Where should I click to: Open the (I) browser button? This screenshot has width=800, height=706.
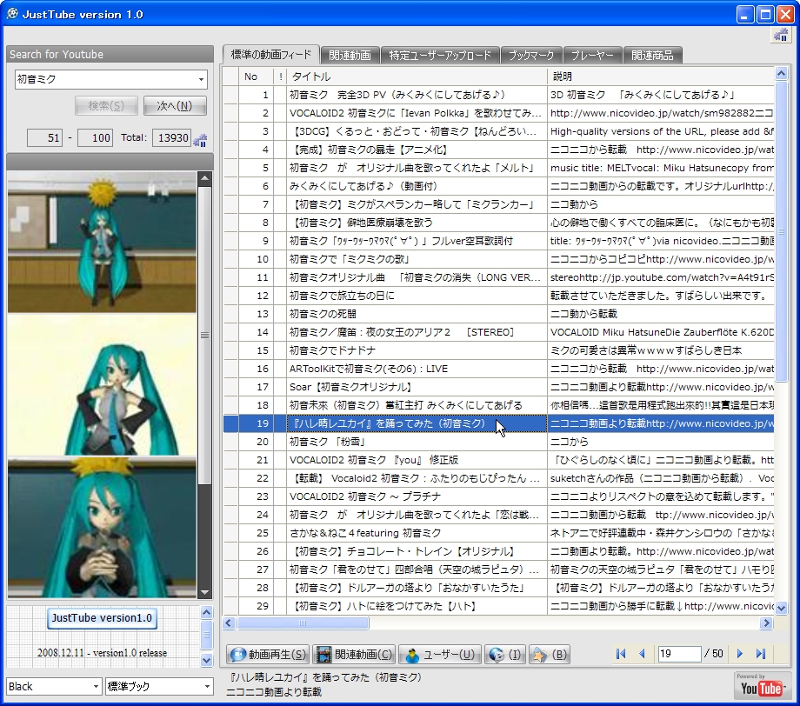tap(504, 655)
